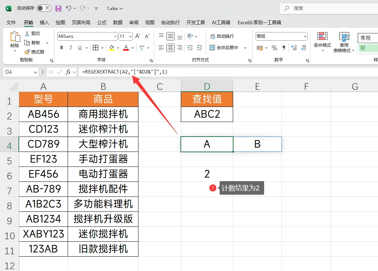Switch to the Data ribbon tab
Image resolution: width=378 pixels, height=271 pixels.
coord(118,22)
